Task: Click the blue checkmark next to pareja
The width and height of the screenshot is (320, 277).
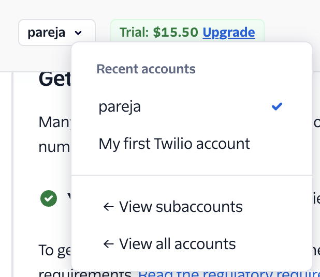Action: click(x=277, y=106)
